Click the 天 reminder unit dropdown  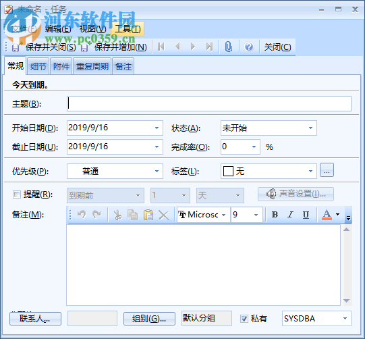click(220, 195)
